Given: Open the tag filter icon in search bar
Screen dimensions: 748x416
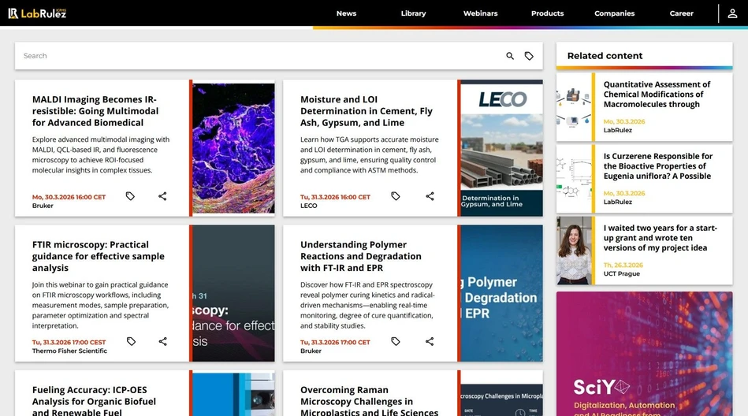Looking at the screenshot, I should coord(529,56).
